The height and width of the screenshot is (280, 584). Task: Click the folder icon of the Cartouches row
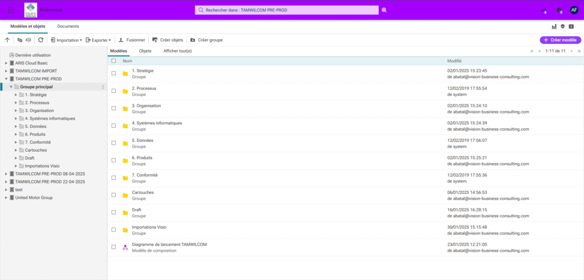point(125,195)
